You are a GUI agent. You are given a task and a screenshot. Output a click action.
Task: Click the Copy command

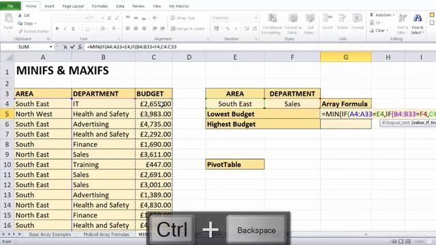[27, 23]
